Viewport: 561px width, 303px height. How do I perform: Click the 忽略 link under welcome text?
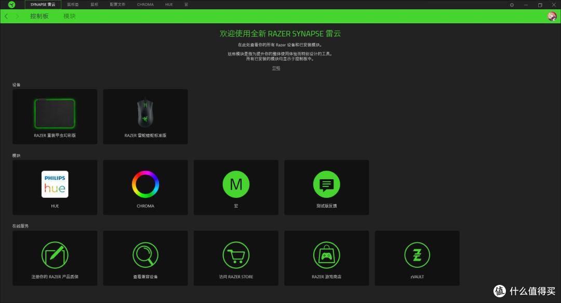click(276, 68)
